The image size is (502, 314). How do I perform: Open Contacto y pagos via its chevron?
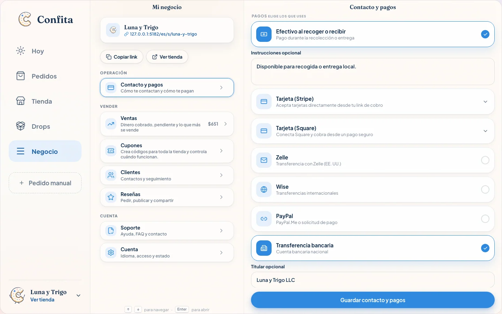point(221,88)
